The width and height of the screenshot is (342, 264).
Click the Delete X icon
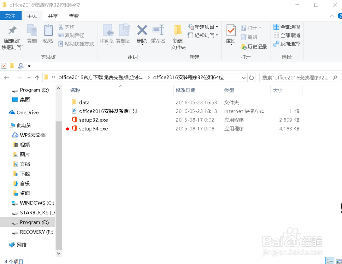[142, 30]
